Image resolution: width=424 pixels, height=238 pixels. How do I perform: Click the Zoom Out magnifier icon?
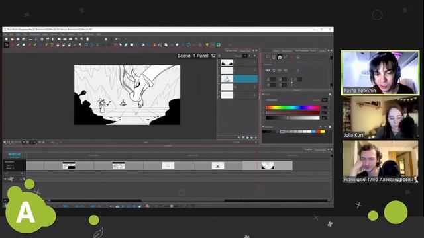pos(81,39)
